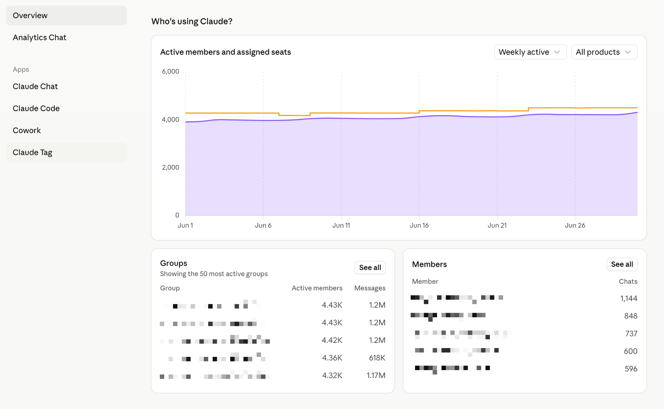Click the 618K messages value
664x409 pixels.
(x=377, y=357)
